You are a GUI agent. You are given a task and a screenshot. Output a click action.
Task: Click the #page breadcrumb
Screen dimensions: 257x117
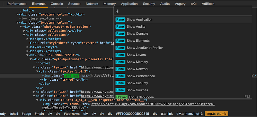26,113
